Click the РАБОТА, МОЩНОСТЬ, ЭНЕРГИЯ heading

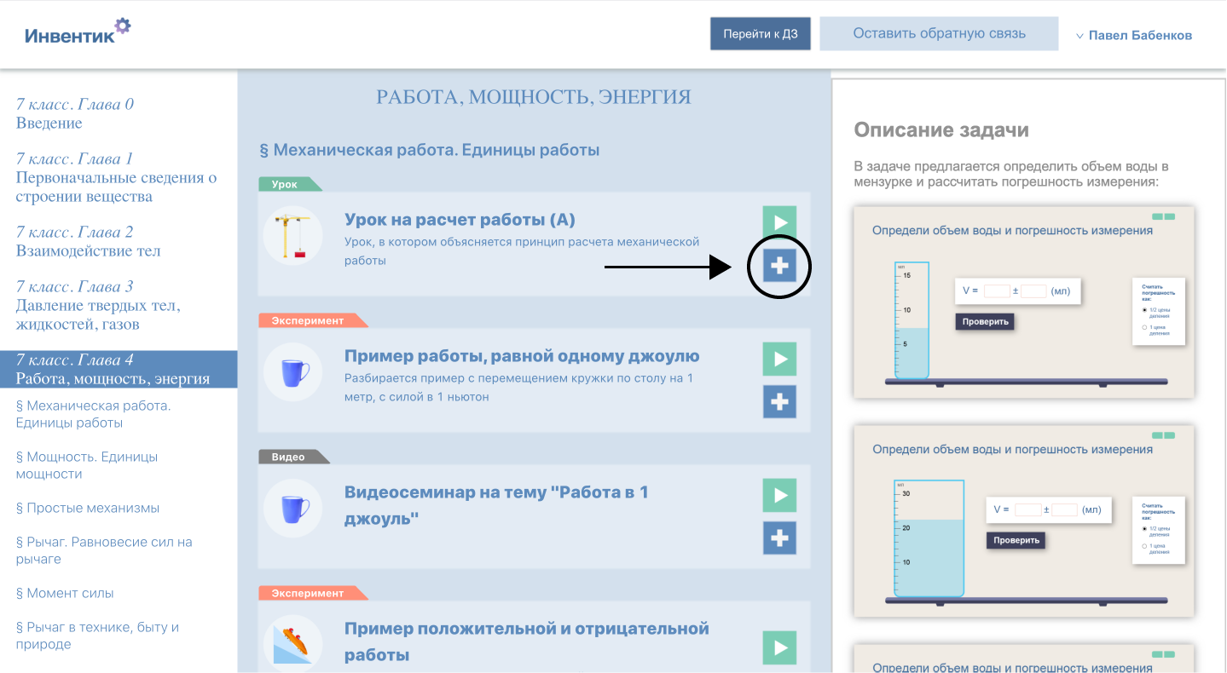pyautogui.click(x=534, y=97)
